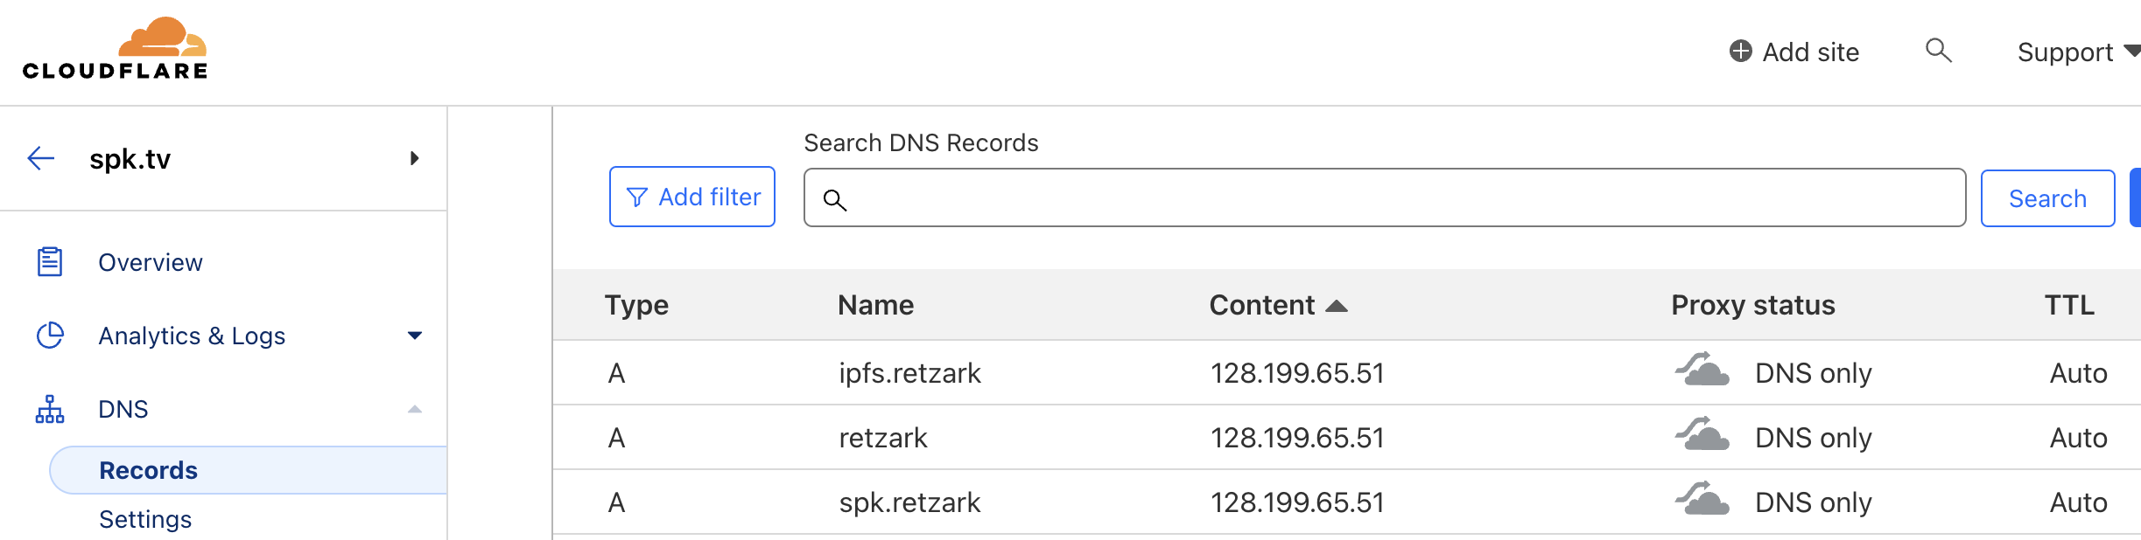Screen dimensions: 2141x540
Task: Open DNS Settings page
Action: (x=145, y=519)
